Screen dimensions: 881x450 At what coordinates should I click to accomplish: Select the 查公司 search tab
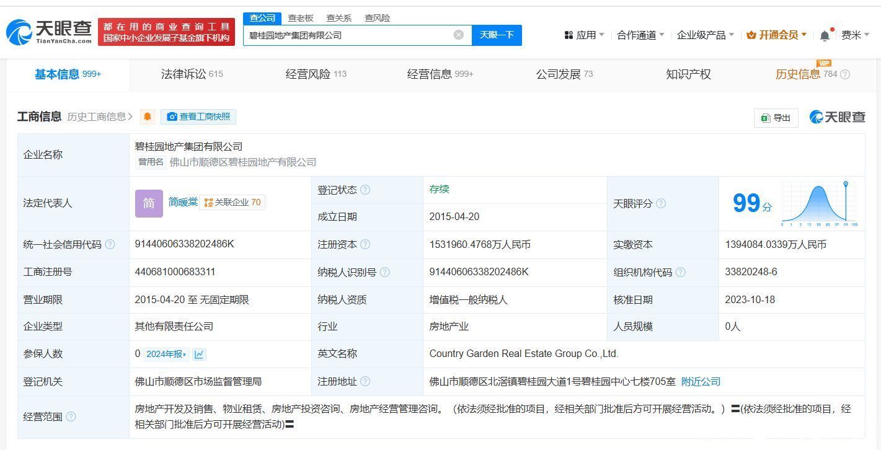262,18
